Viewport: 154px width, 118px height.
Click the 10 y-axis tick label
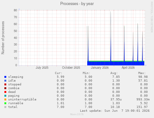coord(15,58)
